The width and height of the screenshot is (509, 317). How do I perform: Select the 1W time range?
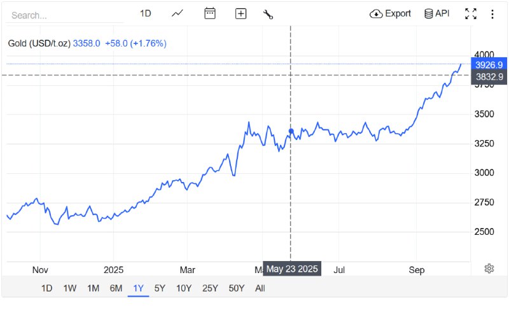click(x=70, y=288)
